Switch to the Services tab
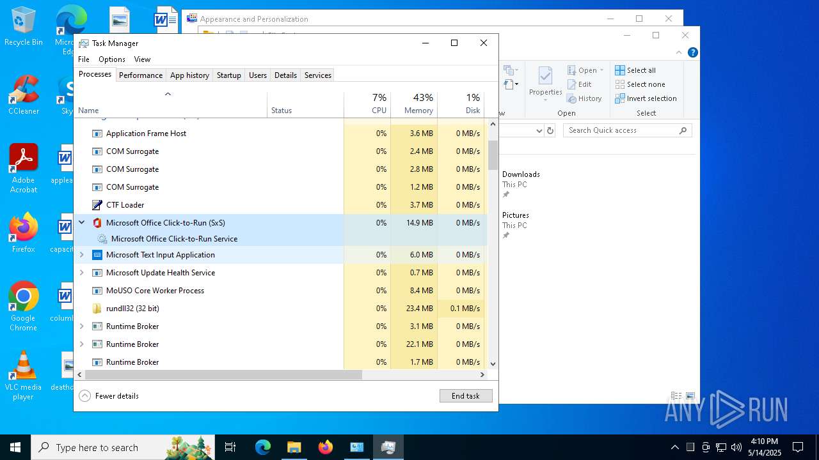The height and width of the screenshot is (460, 819). click(x=318, y=75)
